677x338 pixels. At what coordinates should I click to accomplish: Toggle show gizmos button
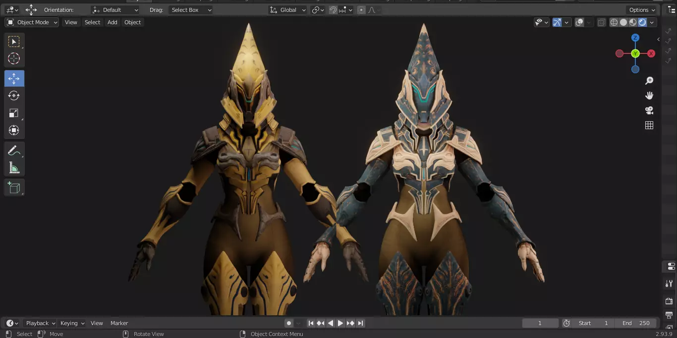tap(557, 22)
